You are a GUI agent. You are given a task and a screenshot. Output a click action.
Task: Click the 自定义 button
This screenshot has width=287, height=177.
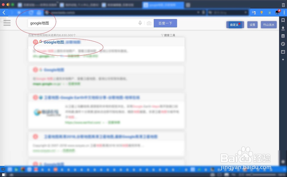click(x=235, y=25)
